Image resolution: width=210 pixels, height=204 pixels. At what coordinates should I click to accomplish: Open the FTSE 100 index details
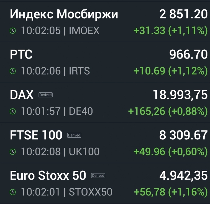click(36, 135)
